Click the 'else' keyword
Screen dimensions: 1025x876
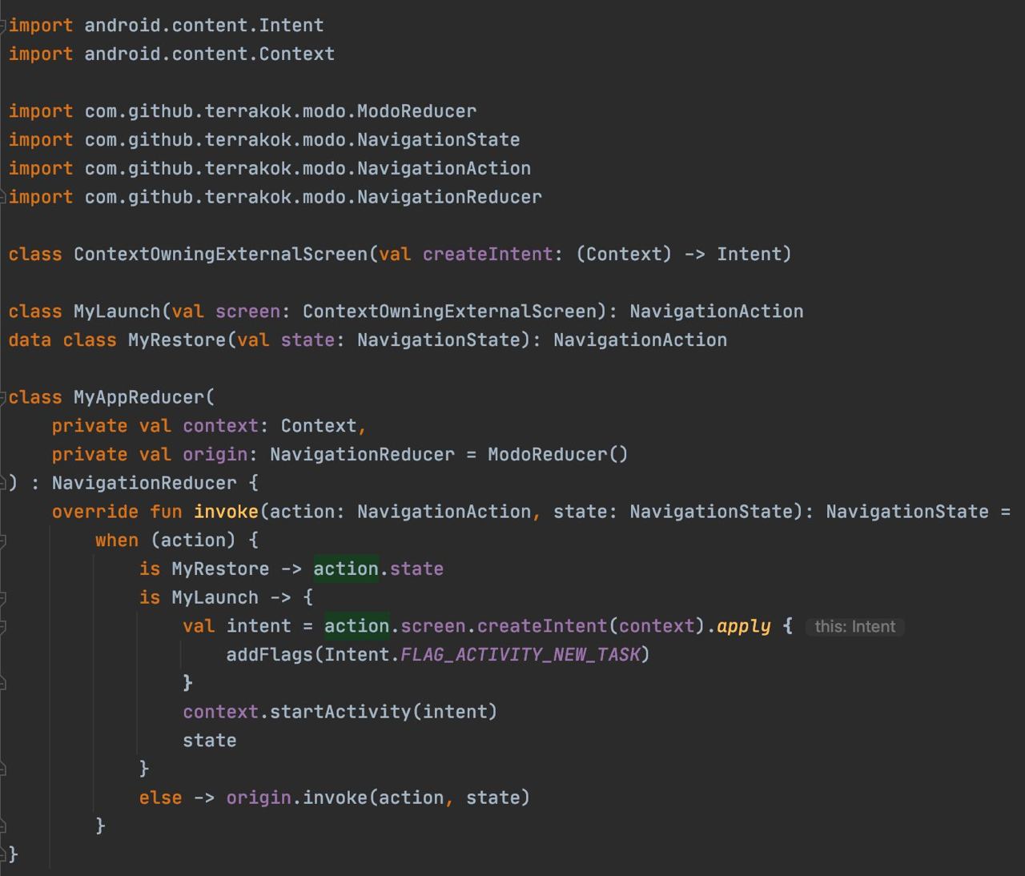pyautogui.click(x=161, y=798)
